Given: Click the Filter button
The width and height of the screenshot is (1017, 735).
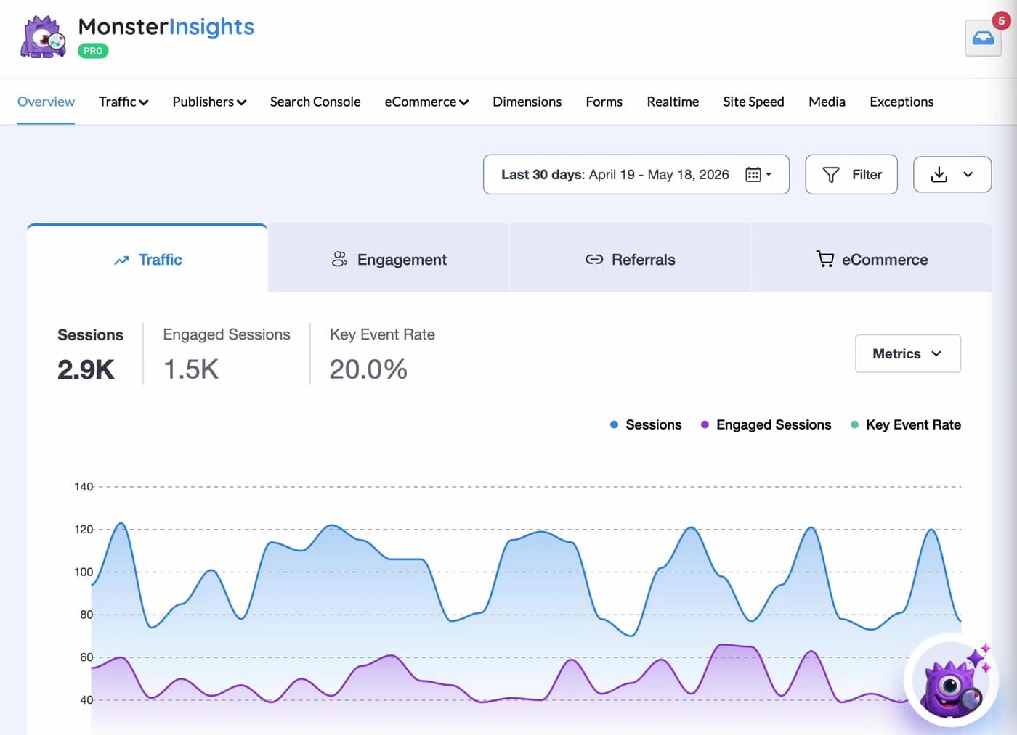Looking at the screenshot, I should 851,174.
